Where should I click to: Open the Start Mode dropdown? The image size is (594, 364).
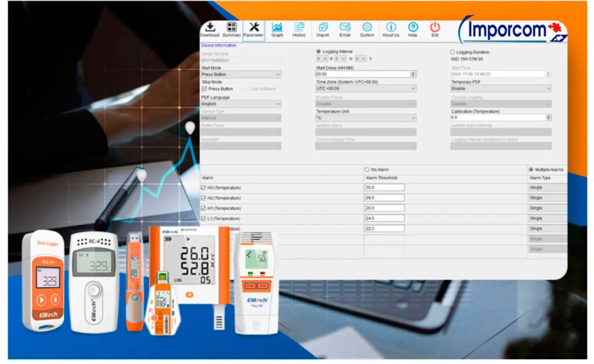coord(241,74)
